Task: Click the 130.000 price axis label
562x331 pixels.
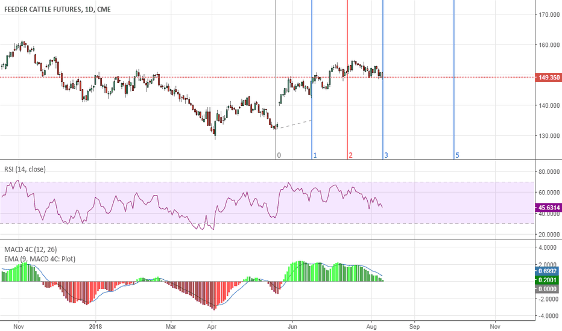Action: [x=549, y=136]
